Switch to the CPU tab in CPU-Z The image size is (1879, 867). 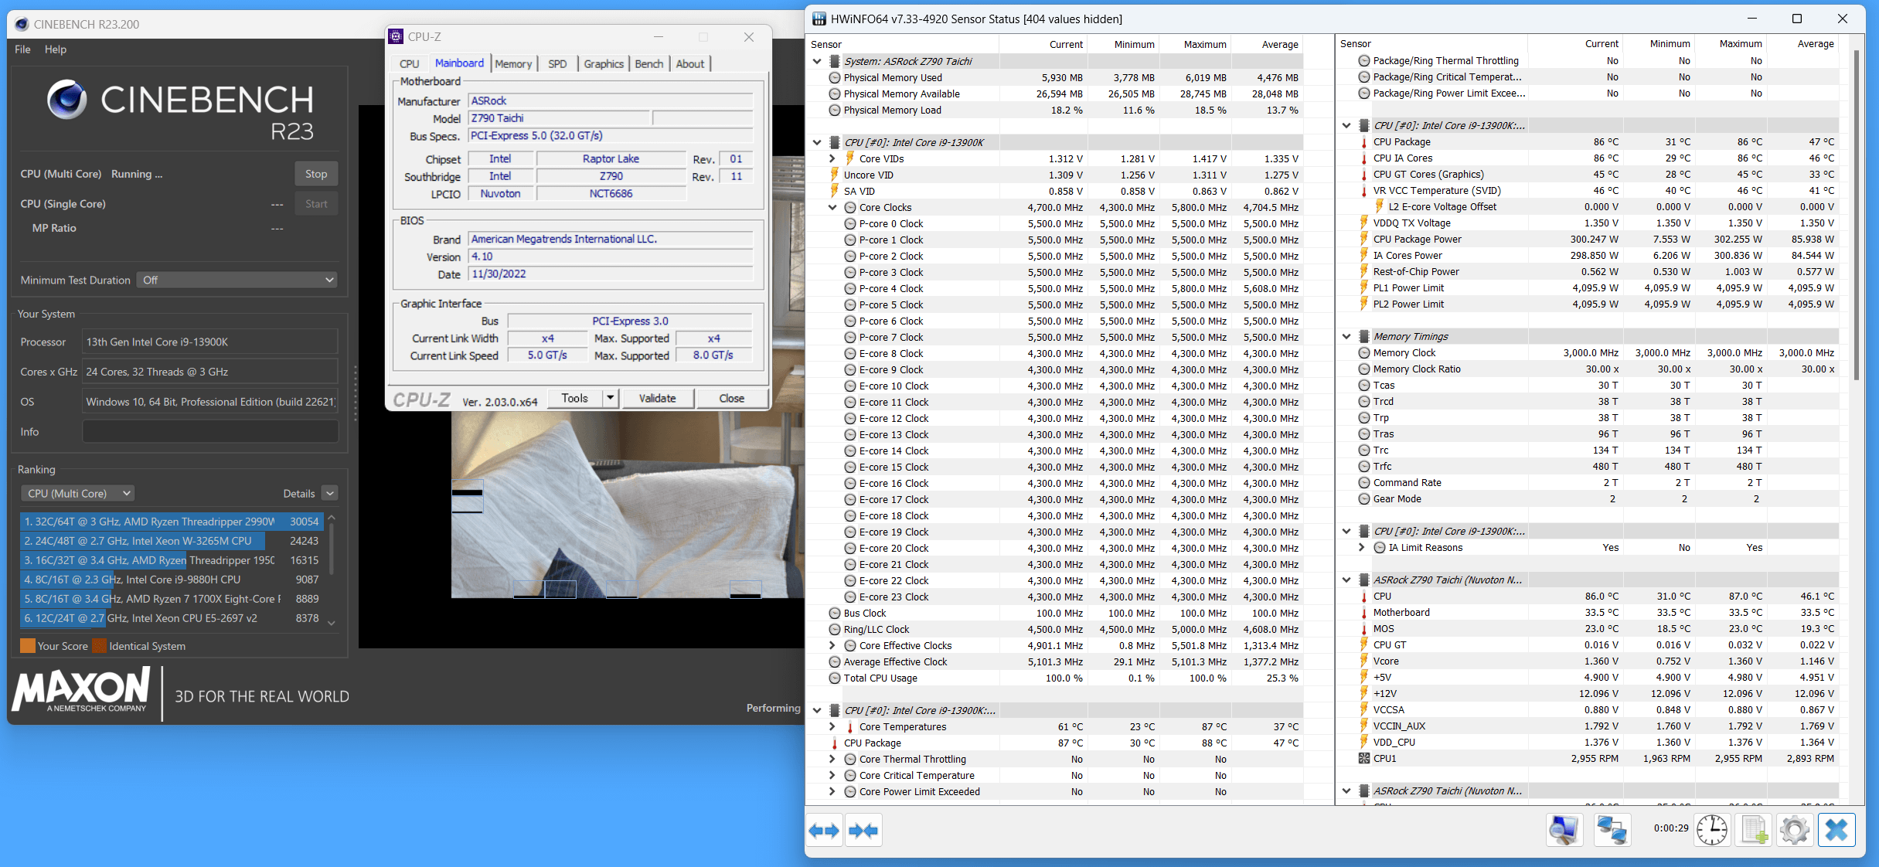click(410, 64)
